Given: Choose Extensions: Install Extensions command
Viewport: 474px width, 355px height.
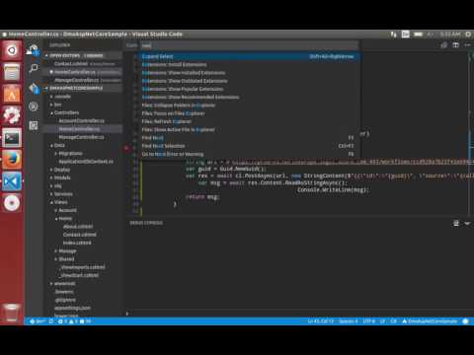Looking at the screenshot, I should (249, 65).
